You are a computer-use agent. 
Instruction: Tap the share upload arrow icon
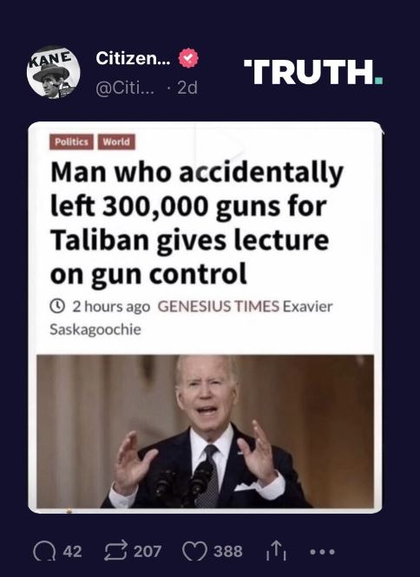[276, 551]
